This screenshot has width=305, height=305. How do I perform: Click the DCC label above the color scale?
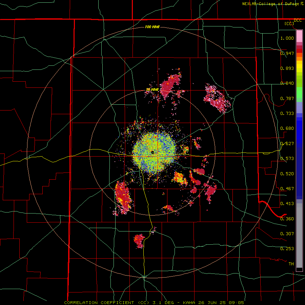click(x=298, y=20)
